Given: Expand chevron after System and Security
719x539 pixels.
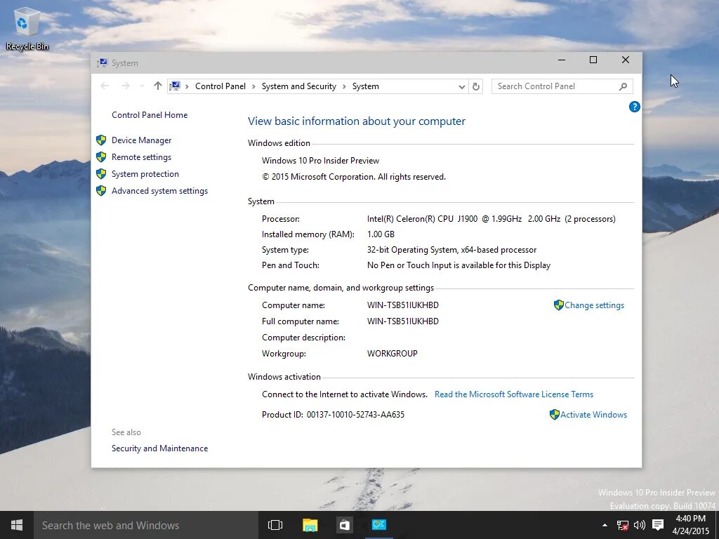Looking at the screenshot, I should (x=344, y=86).
